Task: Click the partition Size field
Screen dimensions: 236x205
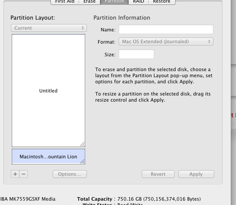Action: pos(136,54)
